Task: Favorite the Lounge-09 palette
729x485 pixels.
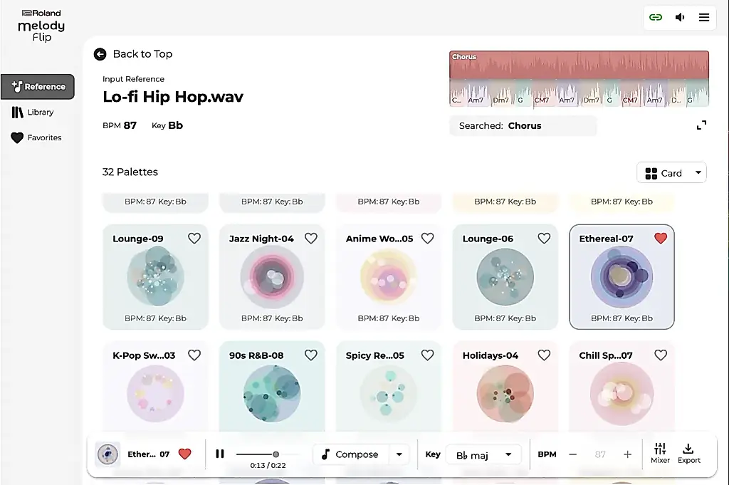Action: tap(194, 239)
